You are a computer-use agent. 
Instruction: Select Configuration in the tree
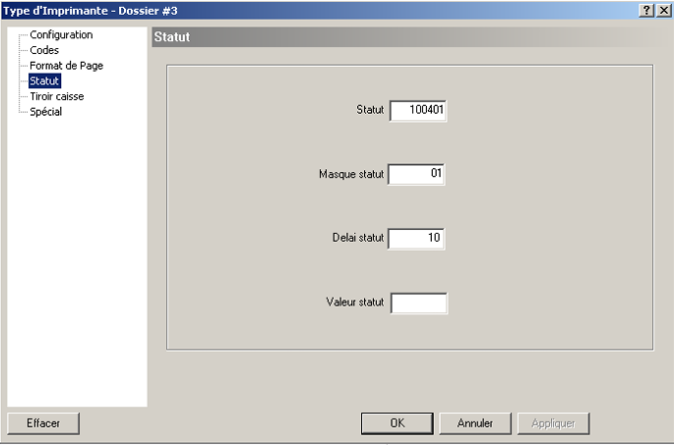61,34
